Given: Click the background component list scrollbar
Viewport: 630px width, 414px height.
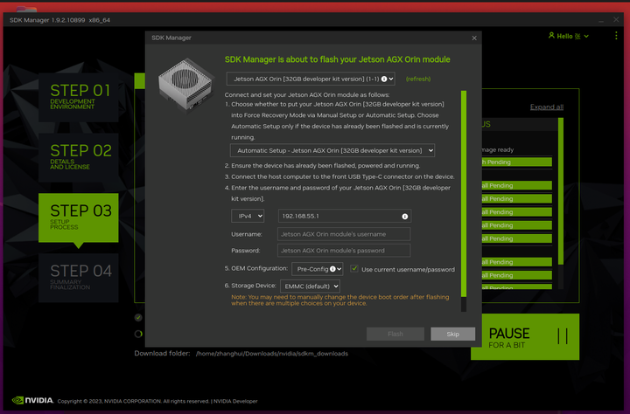Looking at the screenshot, I should pos(561,191).
